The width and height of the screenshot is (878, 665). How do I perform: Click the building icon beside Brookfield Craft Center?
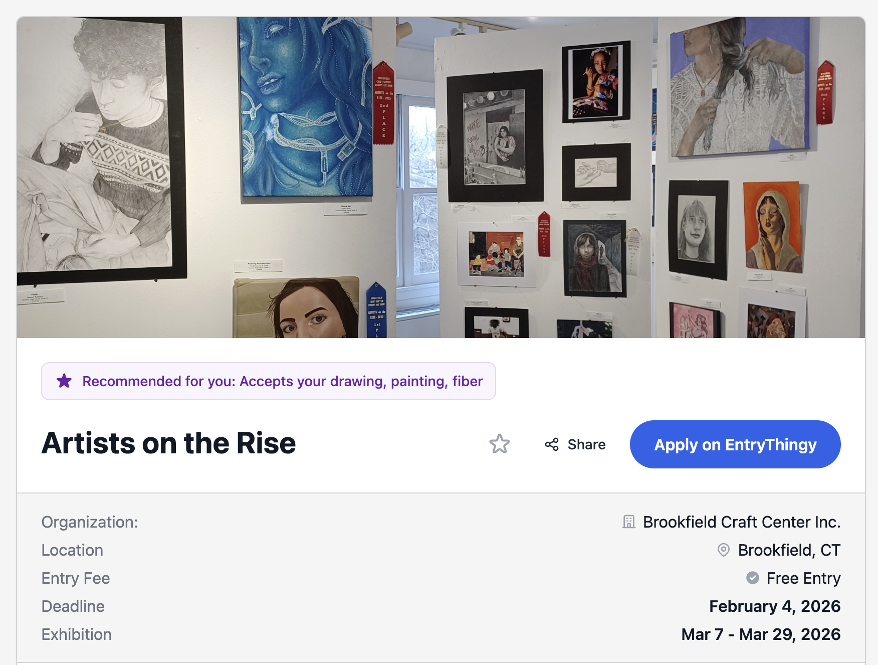(628, 522)
